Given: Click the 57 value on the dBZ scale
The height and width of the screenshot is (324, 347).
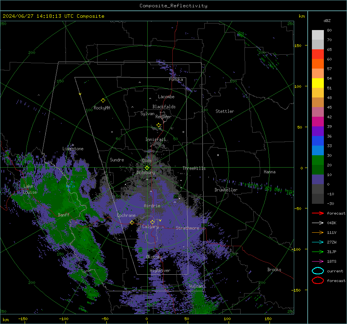Looking at the screenshot, I should click(329, 69).
